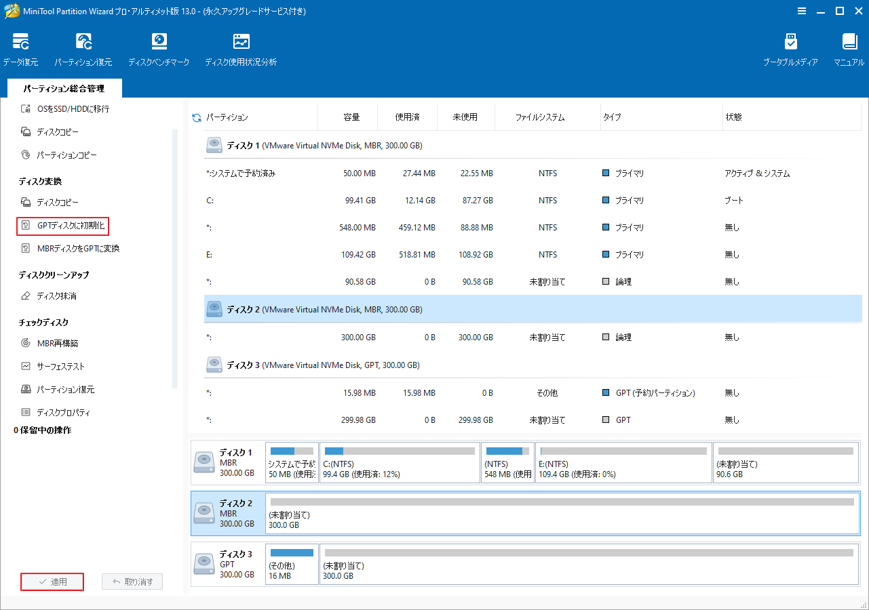Open the hamburger menu in the title bar
The height and width of the screenshot is (610, 869).
tap(801, 11)
